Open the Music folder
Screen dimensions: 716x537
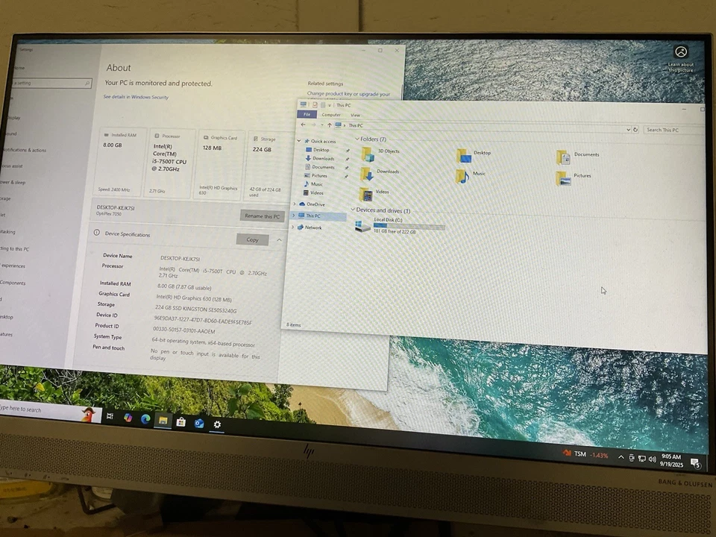tap(478, 173)
